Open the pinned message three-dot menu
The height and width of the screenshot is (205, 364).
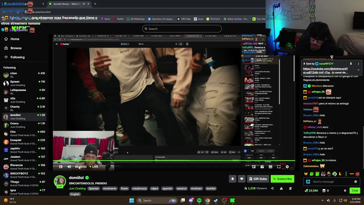pyautogui.click(x=358, y=64)
